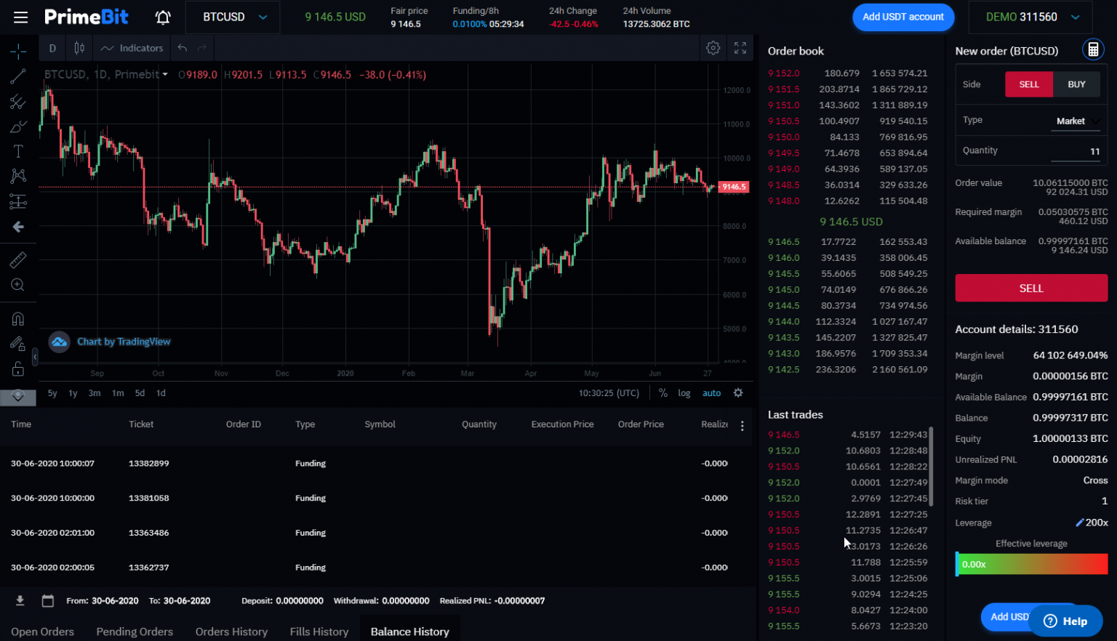Edit leverage pencil next to 200x
1117x641 pixels.
click(x=1079, y=523)
